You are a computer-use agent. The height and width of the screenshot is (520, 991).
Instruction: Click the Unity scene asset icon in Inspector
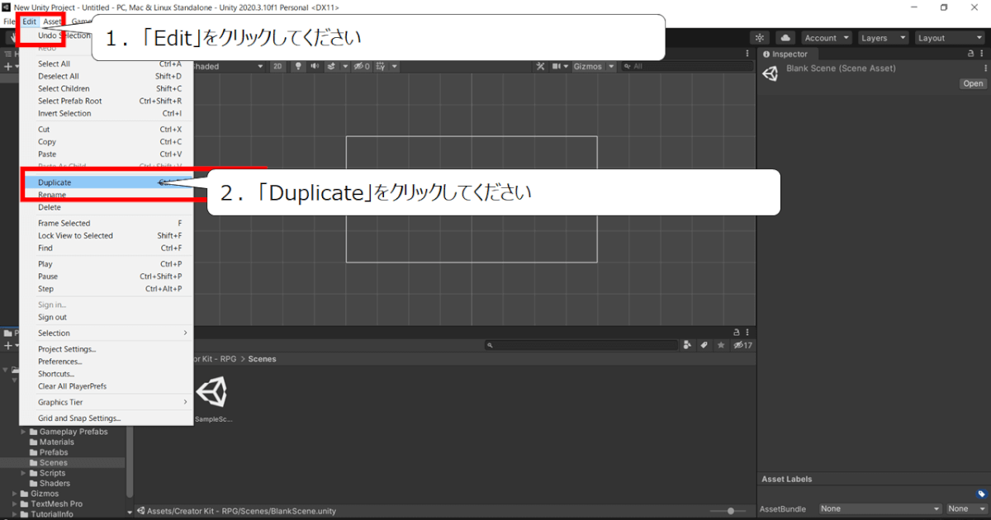[771, 73]
